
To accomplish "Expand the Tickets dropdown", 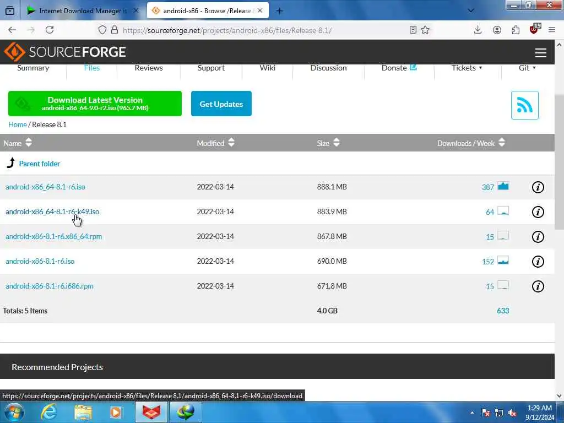I will pyautogui.click(x=467, y=68).
